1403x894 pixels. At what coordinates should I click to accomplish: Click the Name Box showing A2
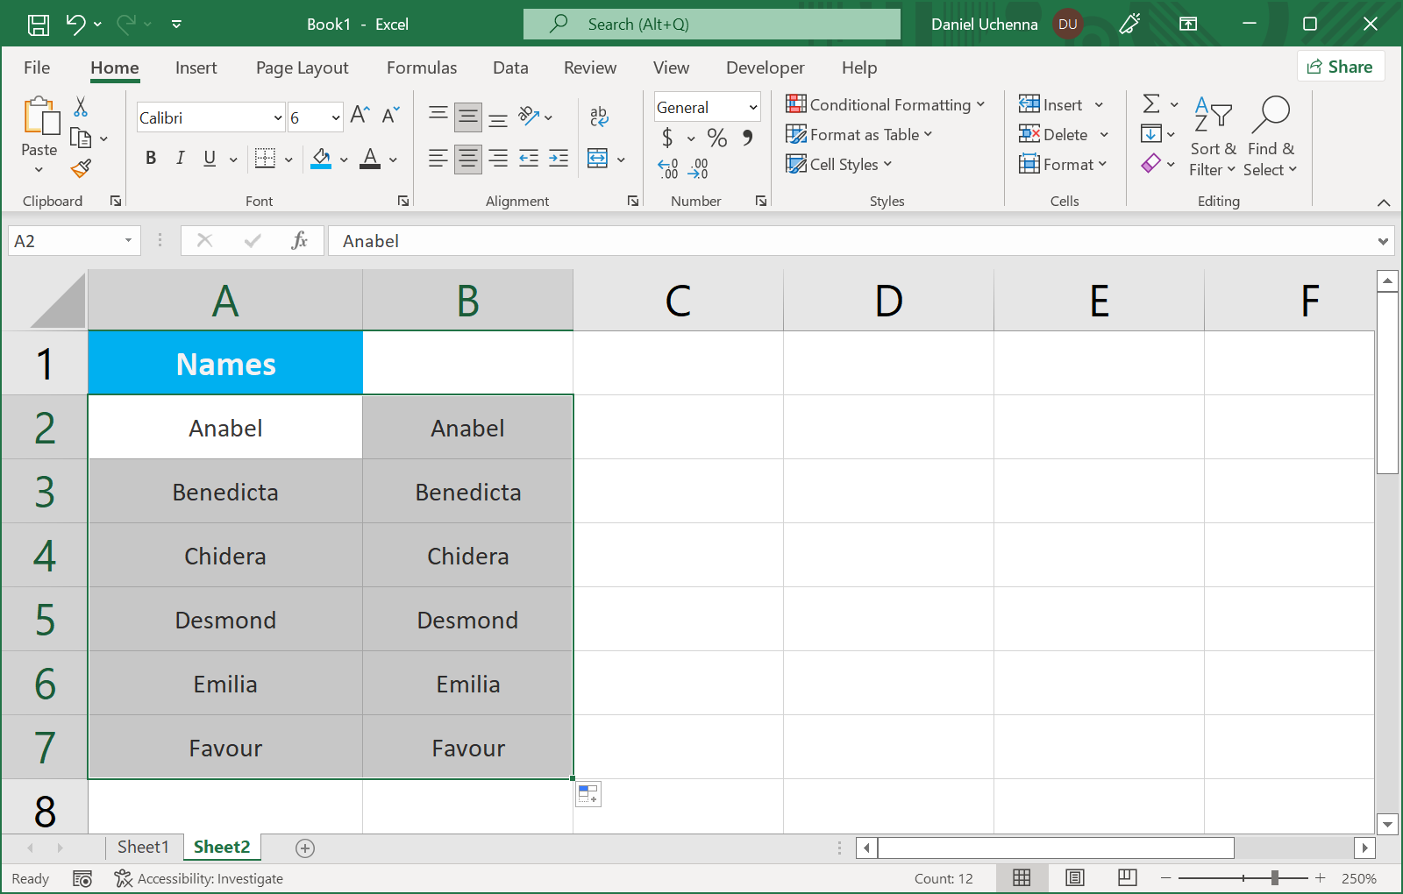pyautogui.click(x=66, y=241)
